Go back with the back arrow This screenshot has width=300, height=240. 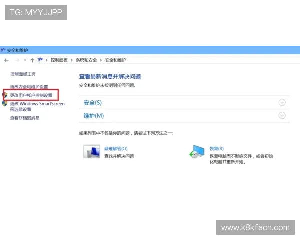coord(6,60)
